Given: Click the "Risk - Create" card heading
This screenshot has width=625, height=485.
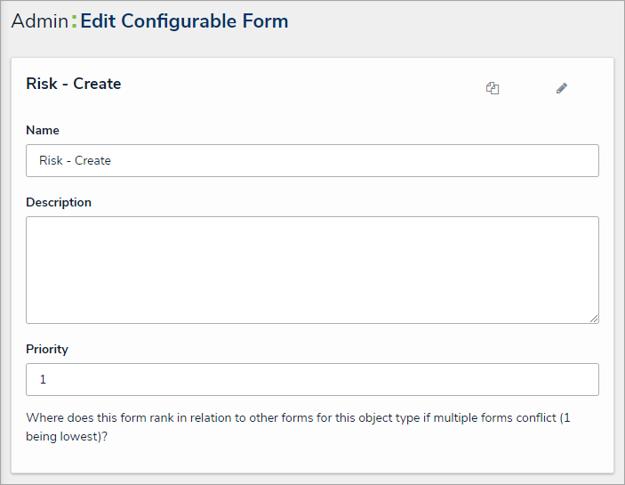Looking at the screenshot, I should [x=74, y=85].
